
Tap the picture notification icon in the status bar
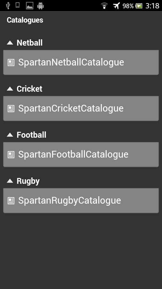point(29,6)
